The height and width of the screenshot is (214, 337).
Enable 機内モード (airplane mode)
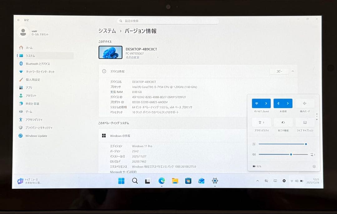click(305, 103)
